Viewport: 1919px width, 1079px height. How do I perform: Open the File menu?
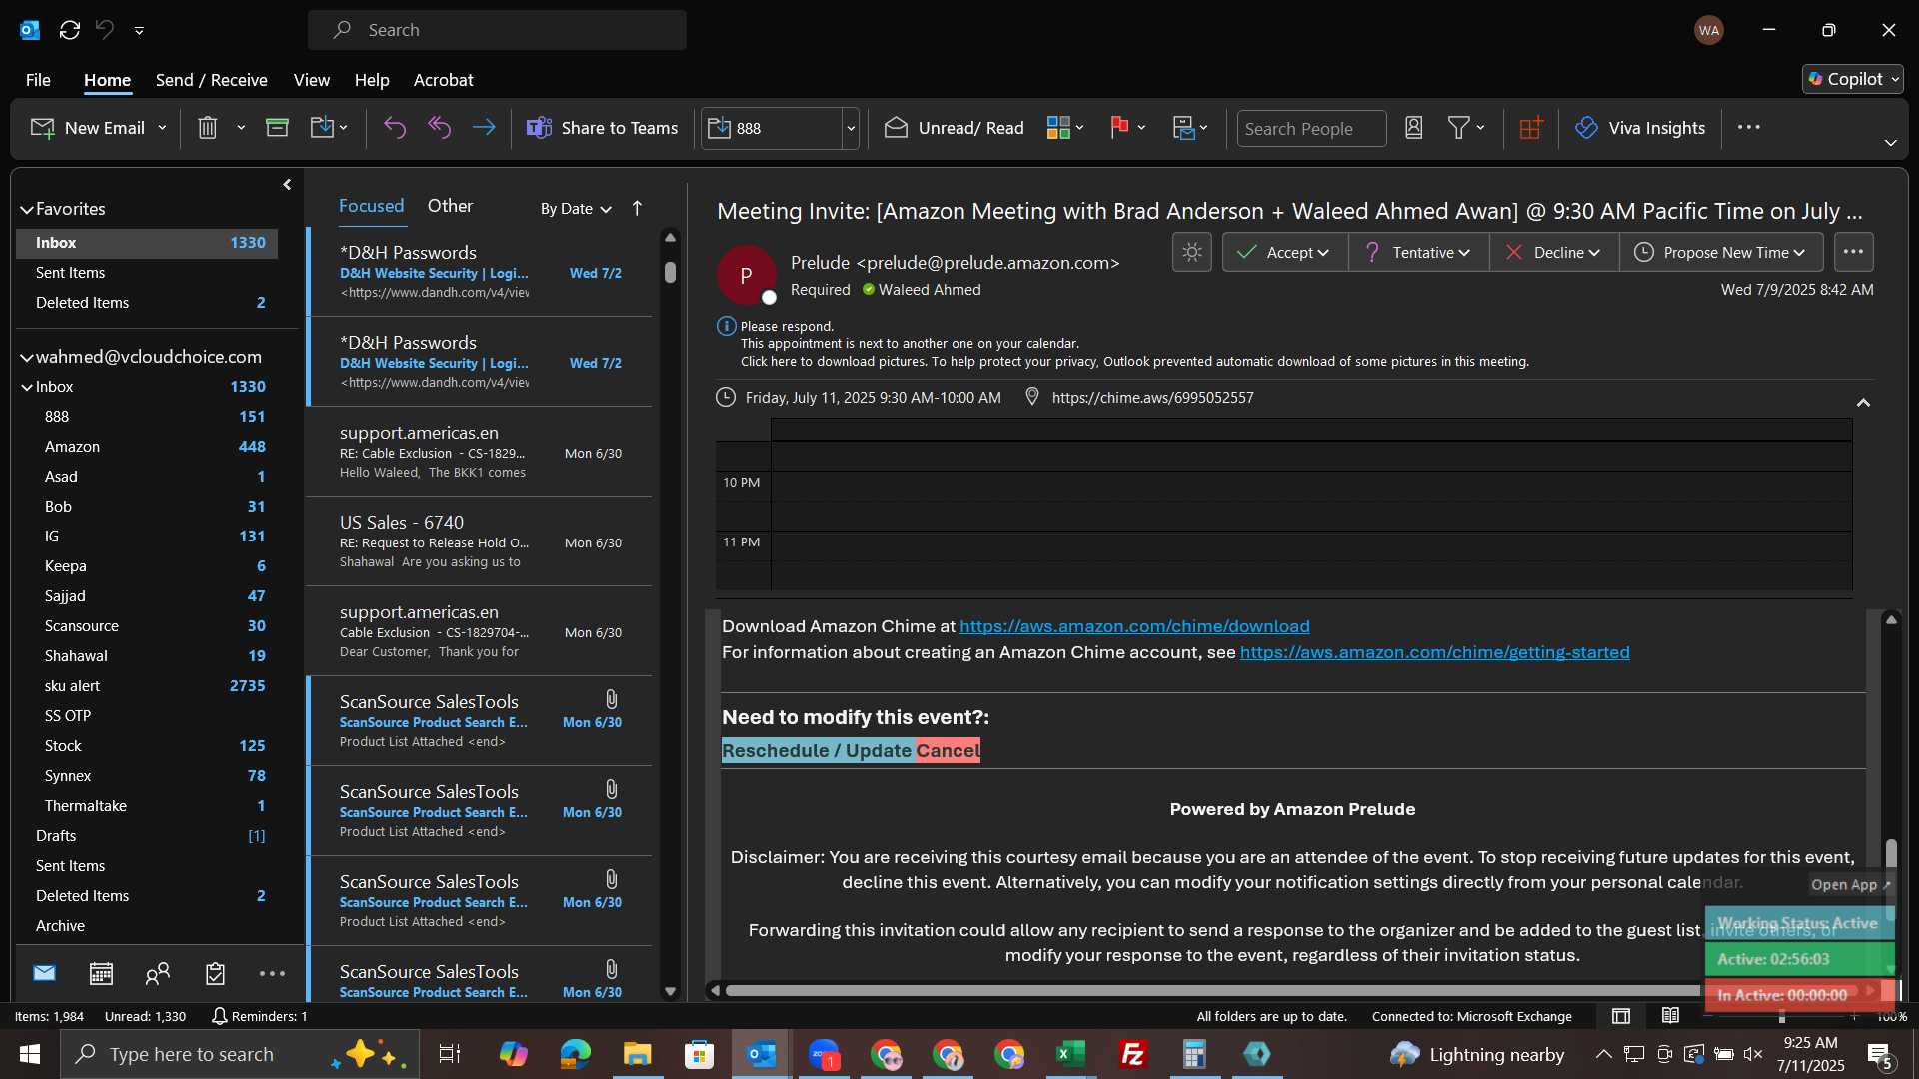[38, 80]
